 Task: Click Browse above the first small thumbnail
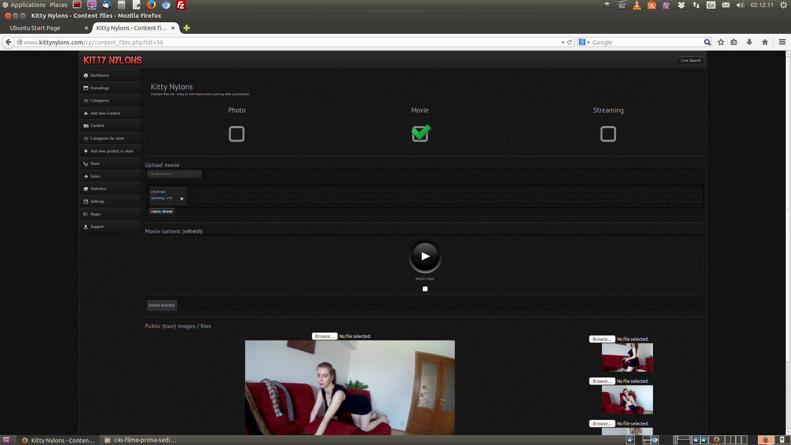click(x=602, y=339)
